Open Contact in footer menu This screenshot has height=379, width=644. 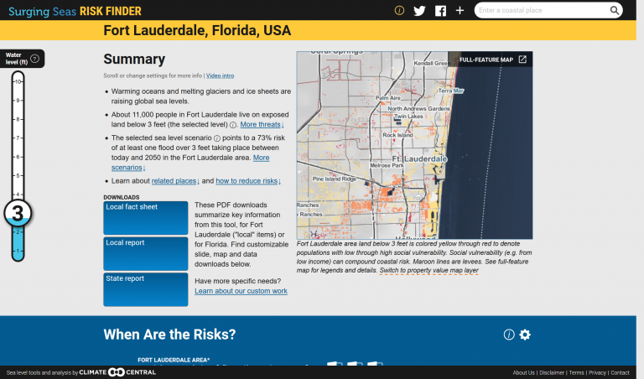tap(620, 372)
